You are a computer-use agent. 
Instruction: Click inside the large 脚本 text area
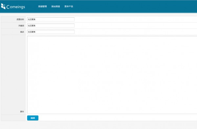112,75
